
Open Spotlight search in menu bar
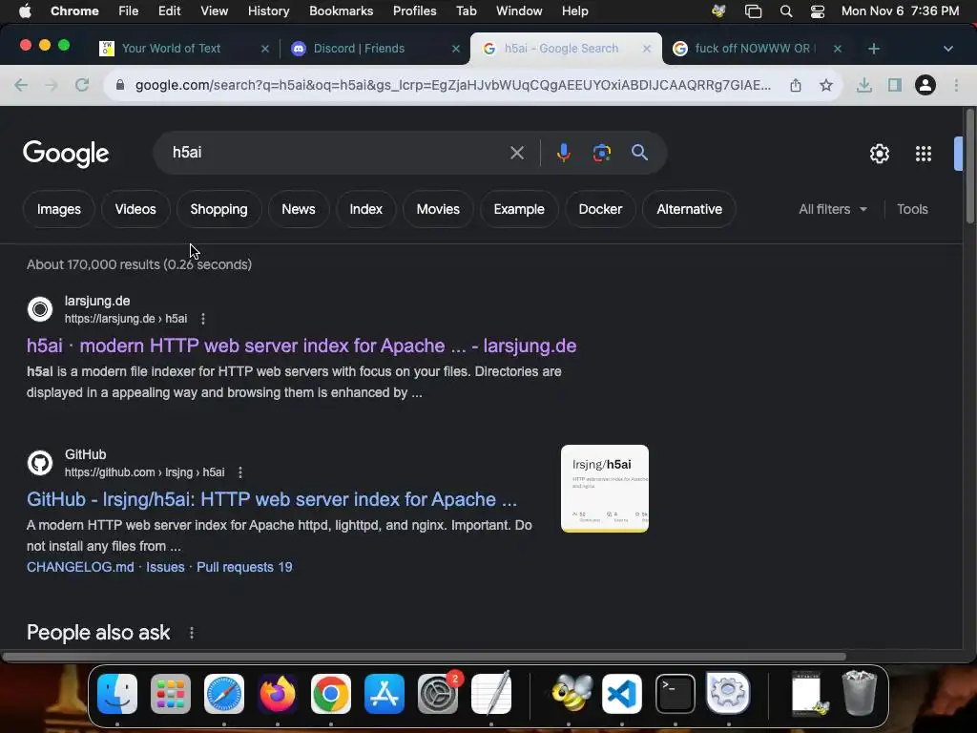pos(786,11)
